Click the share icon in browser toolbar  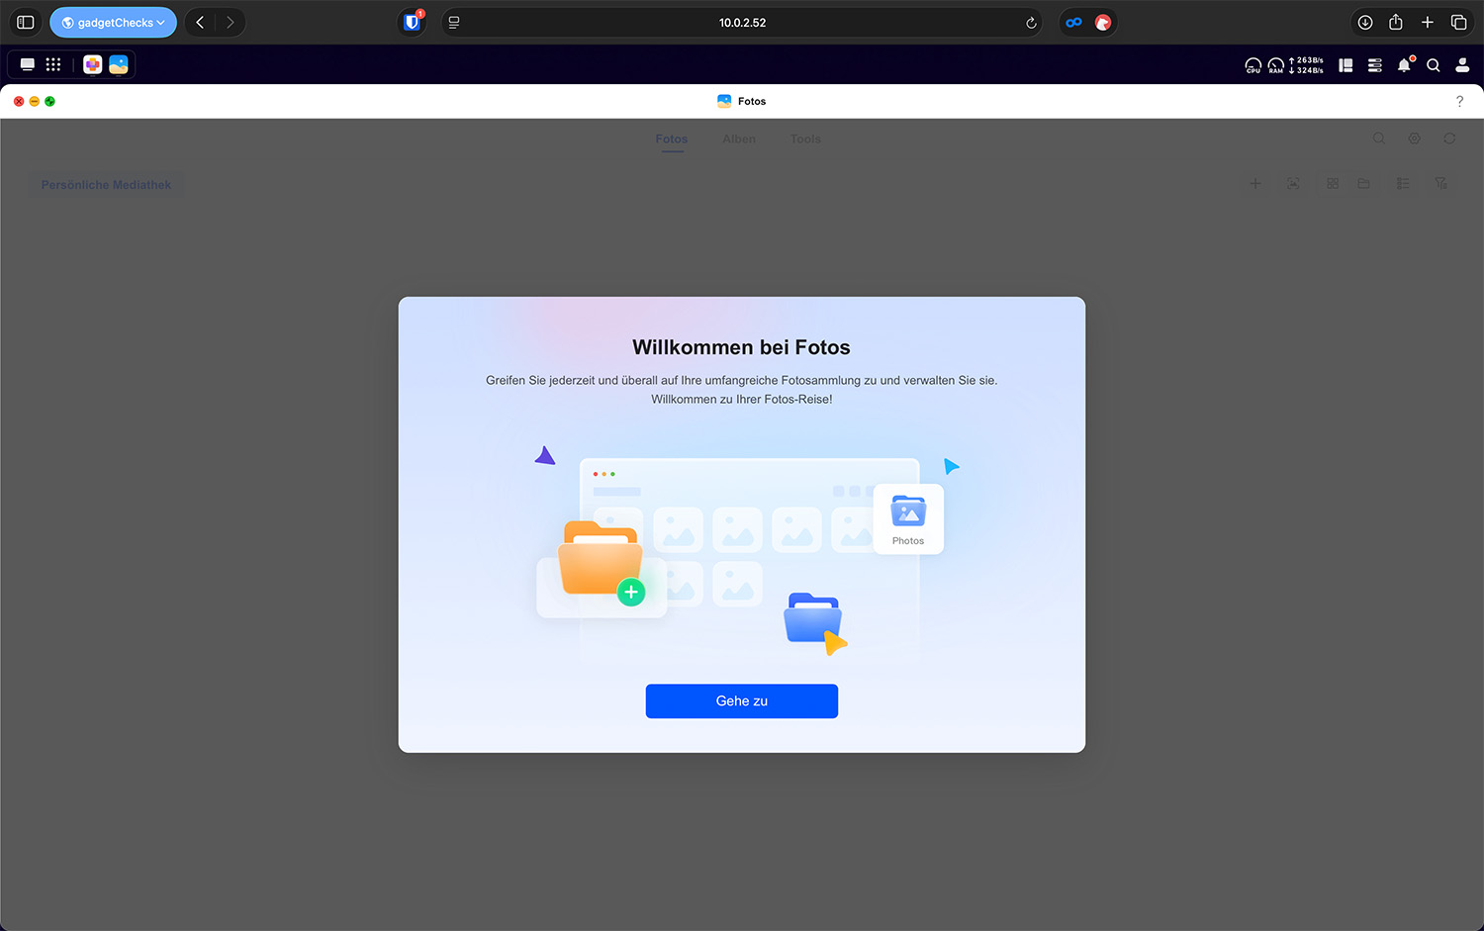click(1396, 22)
